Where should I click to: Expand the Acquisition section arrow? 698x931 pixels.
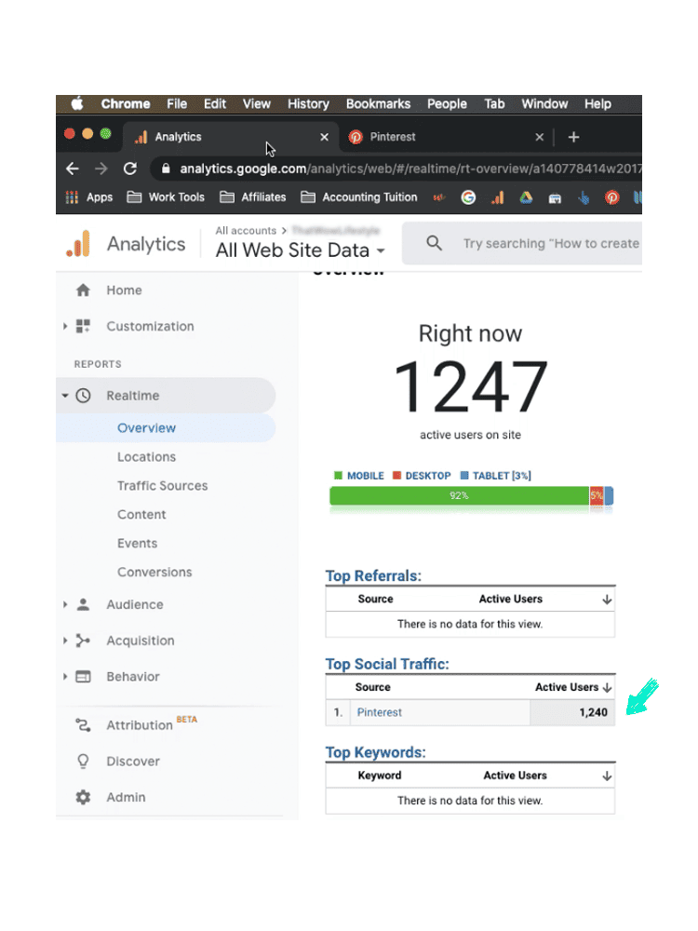click(65, 641)
